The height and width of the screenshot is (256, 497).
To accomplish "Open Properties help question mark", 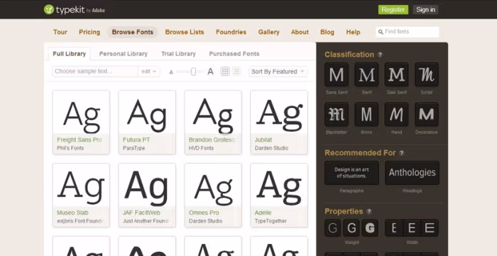I will (369, 211).
